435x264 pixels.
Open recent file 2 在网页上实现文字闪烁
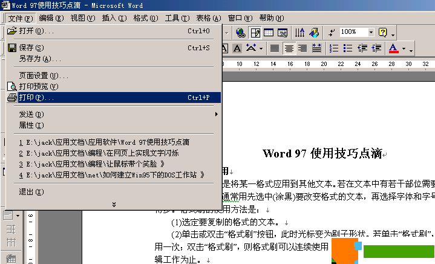click(114, 153)
